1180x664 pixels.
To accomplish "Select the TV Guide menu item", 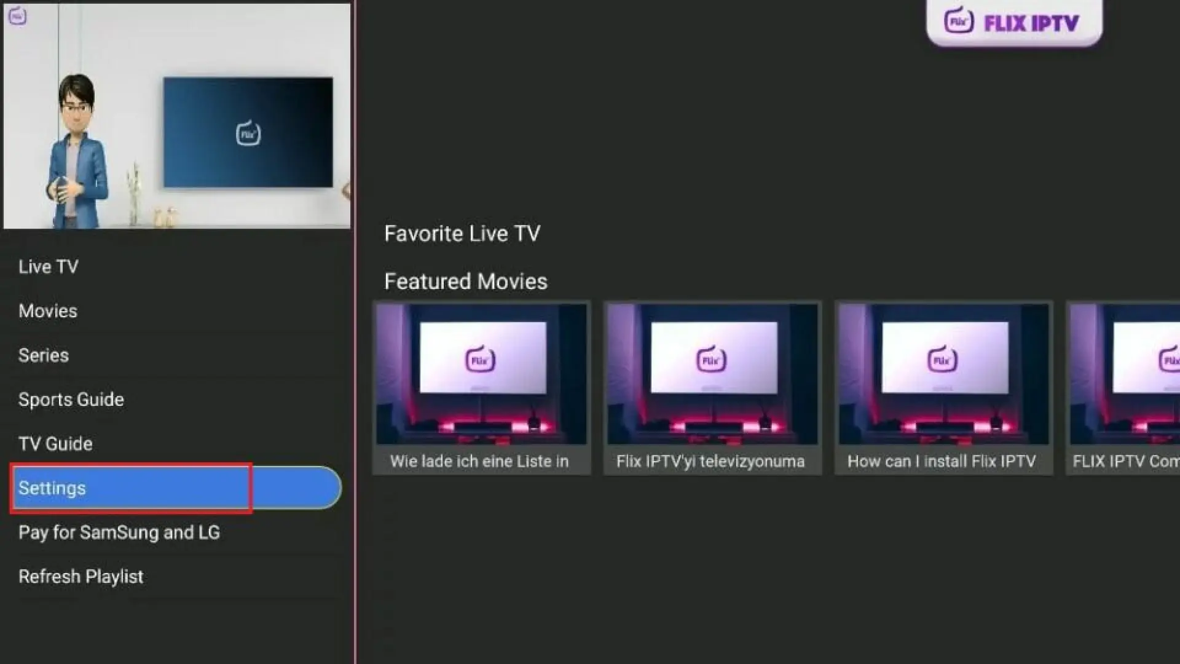I will (55, 443).
